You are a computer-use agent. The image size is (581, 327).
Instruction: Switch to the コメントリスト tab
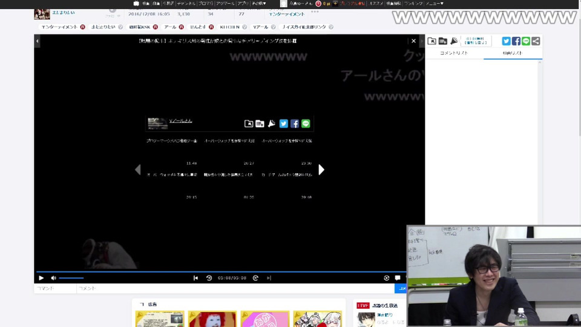(455, 53)
